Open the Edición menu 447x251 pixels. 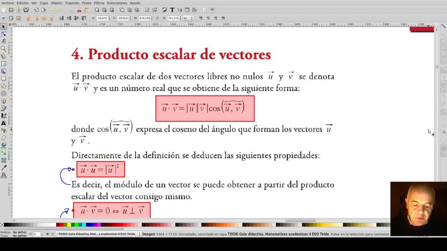coord(23,3)
